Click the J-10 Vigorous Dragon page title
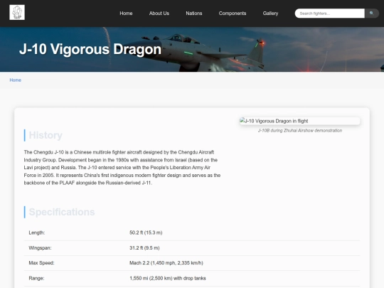Image resolution: width=384 pixels, height=288 pixels. [x=90, y=49]
